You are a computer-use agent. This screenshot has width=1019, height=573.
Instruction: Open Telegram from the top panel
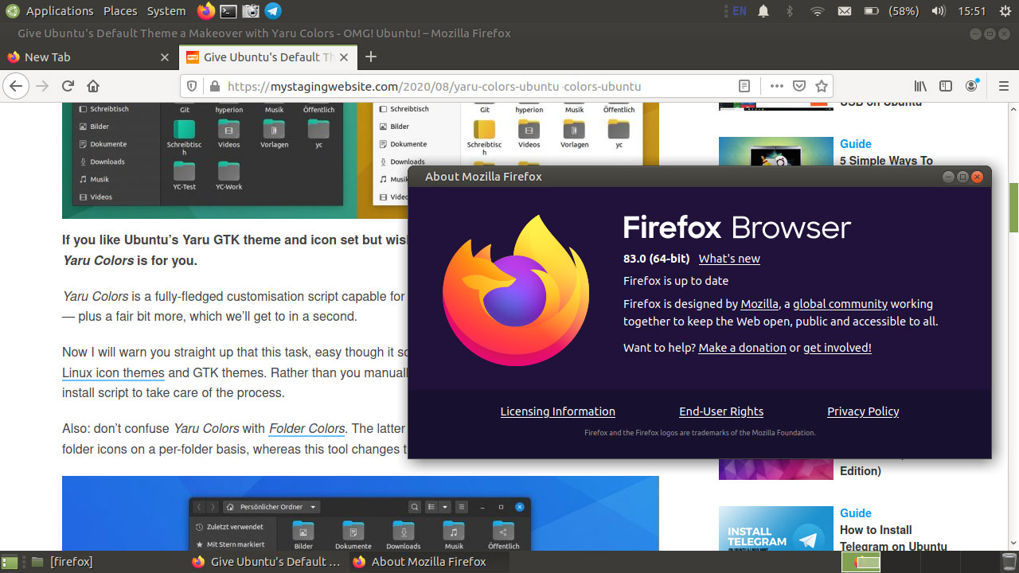[272, 11]
